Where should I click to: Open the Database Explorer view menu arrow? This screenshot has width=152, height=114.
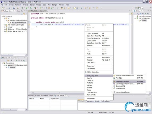tap(26, 60)
